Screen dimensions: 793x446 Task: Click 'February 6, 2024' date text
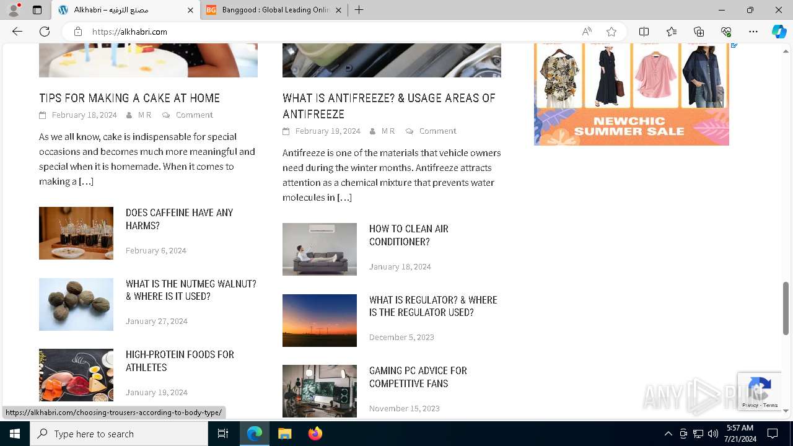click(x=156, y=251)
